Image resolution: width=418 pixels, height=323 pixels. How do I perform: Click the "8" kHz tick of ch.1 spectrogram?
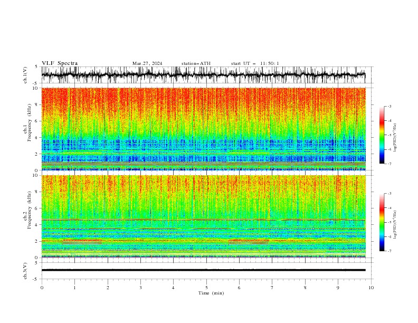36,104
